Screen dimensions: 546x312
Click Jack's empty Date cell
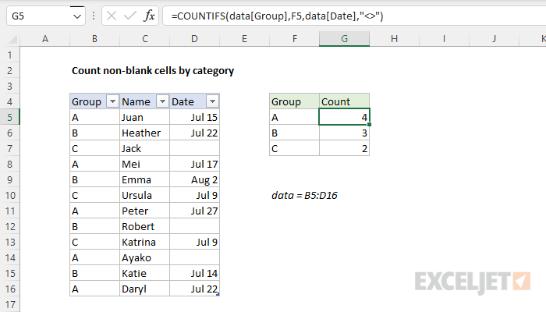[195, 149]
